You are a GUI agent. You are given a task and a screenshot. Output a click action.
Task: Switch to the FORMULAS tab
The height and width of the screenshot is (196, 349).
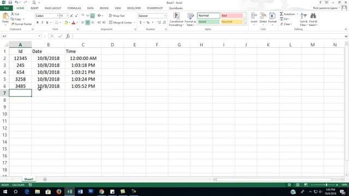pos(74,8)
